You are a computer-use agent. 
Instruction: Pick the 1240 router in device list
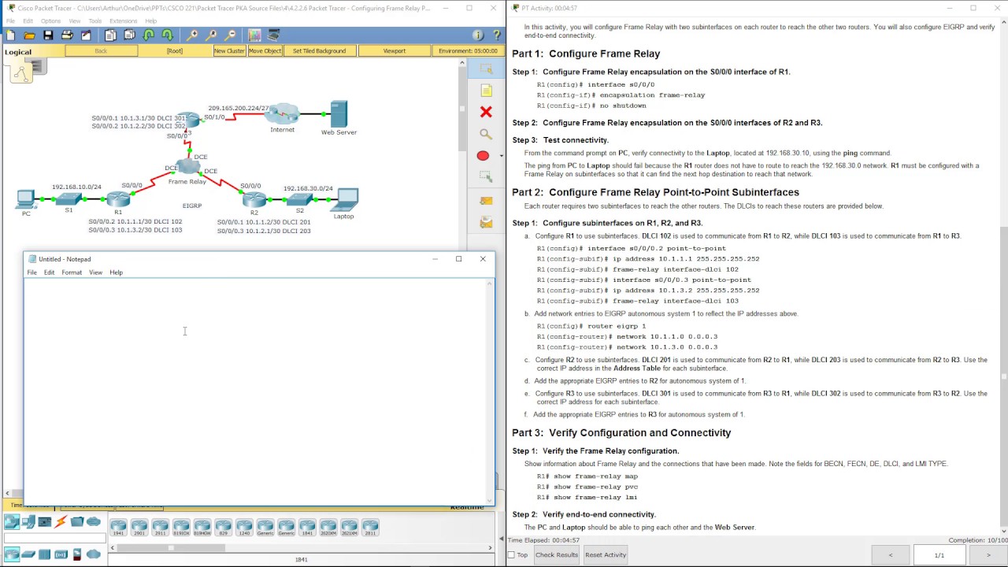pyautogui.click(x=244, y=527)
